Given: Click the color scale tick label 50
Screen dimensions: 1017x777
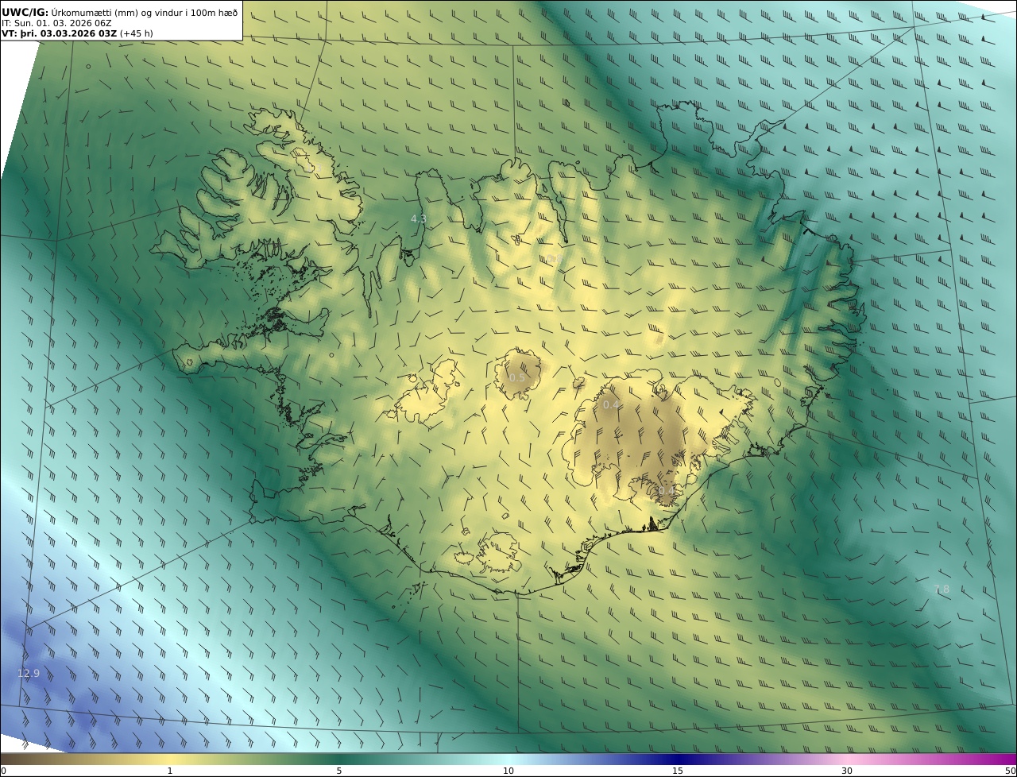Looking at the screenshot, I should pos(1011,771).
